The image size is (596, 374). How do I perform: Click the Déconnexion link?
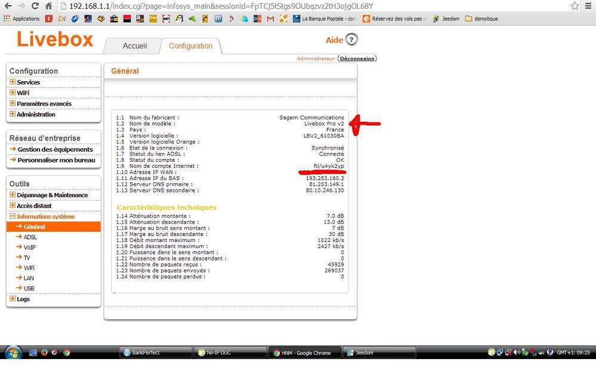pos(357,59)
